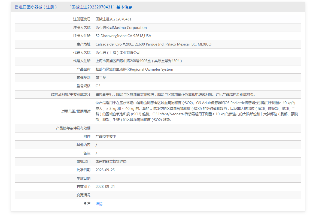The height and width of the screenshot is (217, 310).
Task: Select the 产品储存条件及有效期 label
Action: (73, 128)
